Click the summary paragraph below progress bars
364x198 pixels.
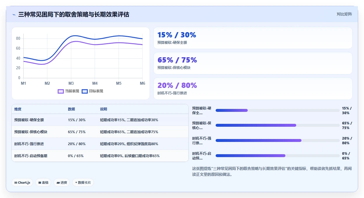pos(272,172)
